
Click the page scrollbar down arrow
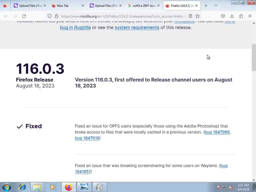point(254,180)
